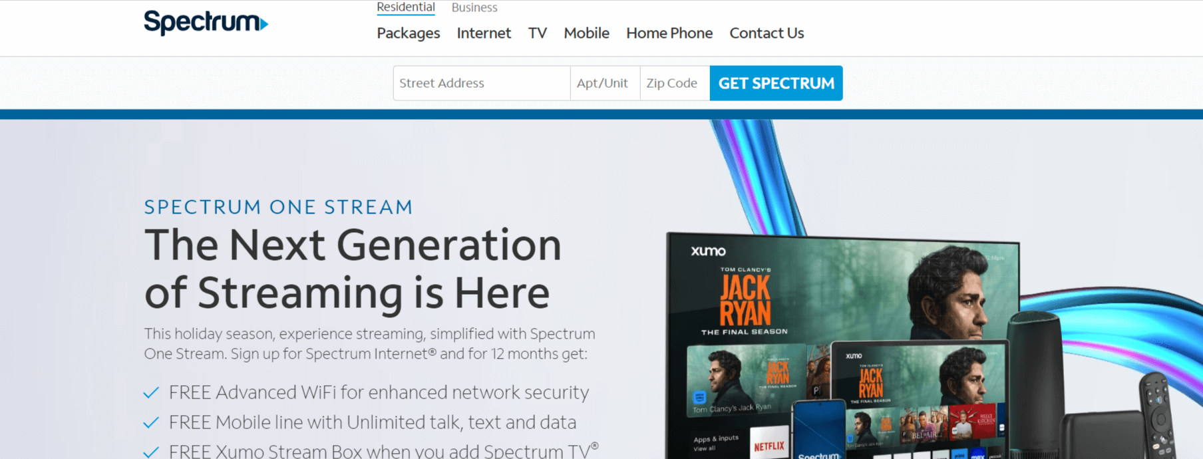Image resolution: width=1203 pixels, height=459 pixels.
Task: Switch to the Business tab
Action: coord(474,7)
